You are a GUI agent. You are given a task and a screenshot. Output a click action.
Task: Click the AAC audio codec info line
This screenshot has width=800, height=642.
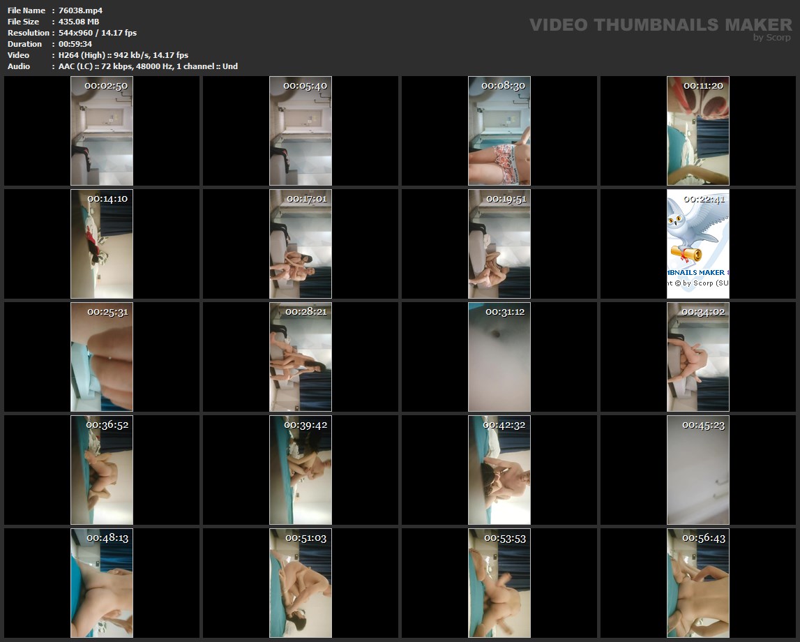pyautogui.click(x=148, y=66)
